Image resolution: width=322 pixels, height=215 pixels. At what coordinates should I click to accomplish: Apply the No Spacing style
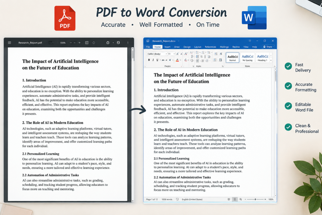pyautogui.click(x=247, y=57)
